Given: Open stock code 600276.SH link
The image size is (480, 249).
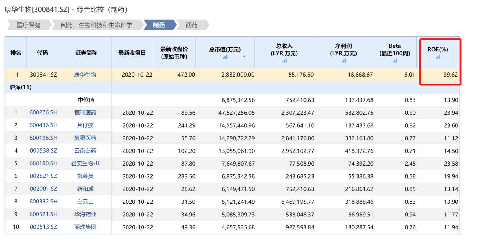Looking at the screenshot, I should pos(43,112).
